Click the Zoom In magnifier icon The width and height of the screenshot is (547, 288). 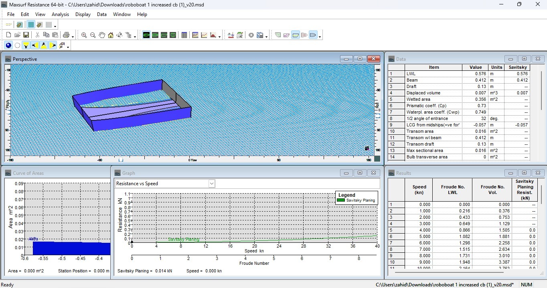tap(84, 35)
